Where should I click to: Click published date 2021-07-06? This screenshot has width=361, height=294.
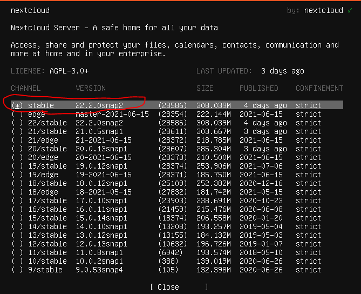[261, 166]
